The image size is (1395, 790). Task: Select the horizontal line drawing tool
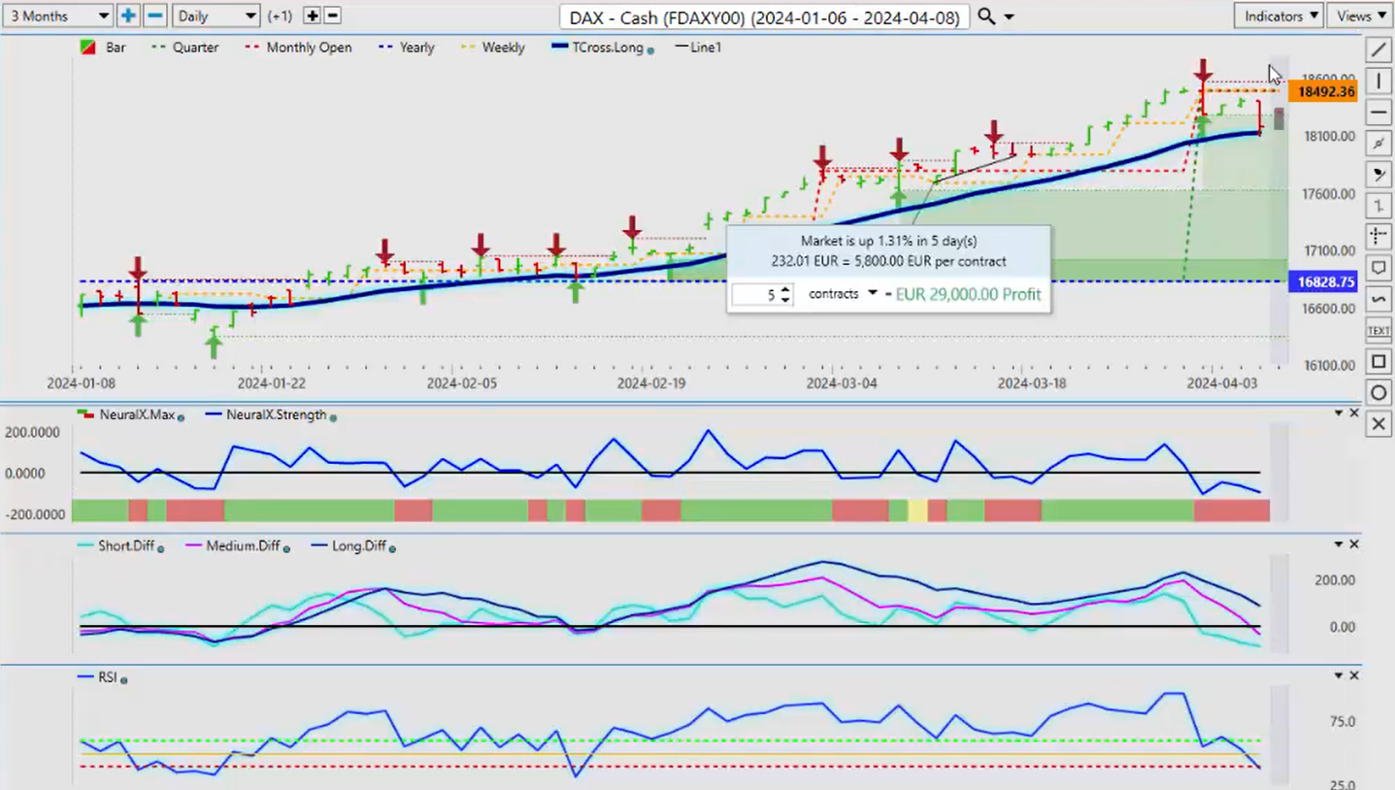click(1378, 112)
